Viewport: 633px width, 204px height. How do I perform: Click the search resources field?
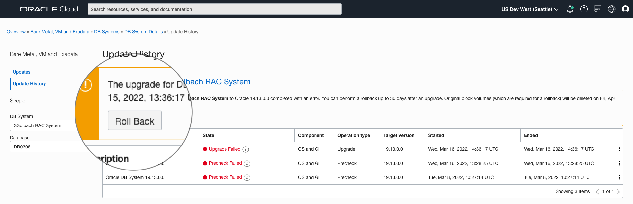(214, 9)
